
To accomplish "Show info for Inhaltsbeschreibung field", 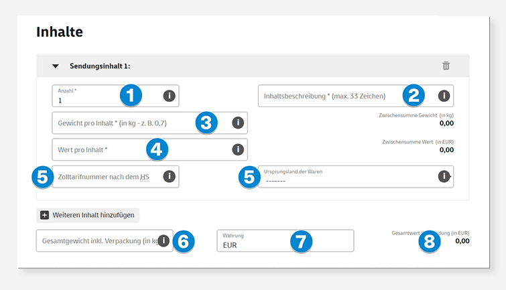I will point(443,96).
